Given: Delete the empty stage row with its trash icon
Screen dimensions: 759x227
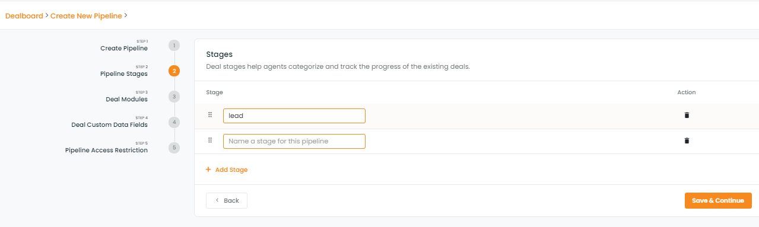Looking at the screenshot, I should pyautogui.click(x=687, y=141).
